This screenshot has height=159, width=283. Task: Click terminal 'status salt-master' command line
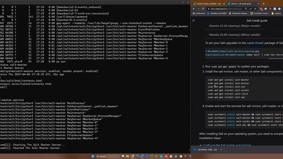coord(14,65)
